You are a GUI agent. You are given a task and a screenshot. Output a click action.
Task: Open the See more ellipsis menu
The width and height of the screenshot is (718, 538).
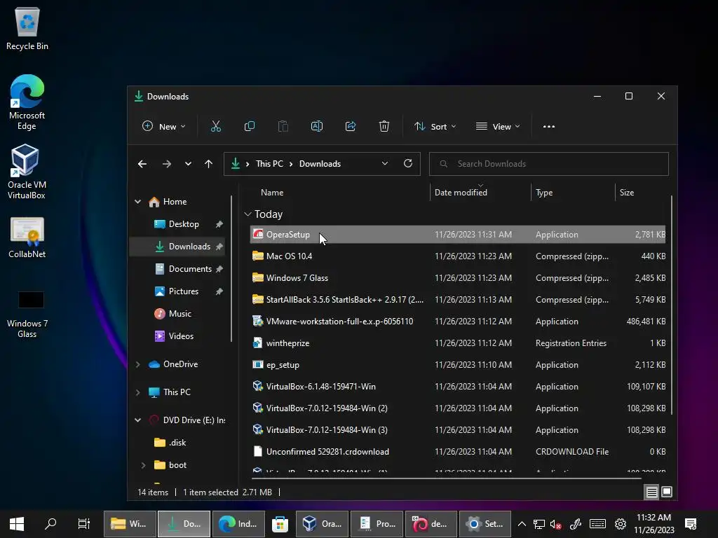pos(548,127)
